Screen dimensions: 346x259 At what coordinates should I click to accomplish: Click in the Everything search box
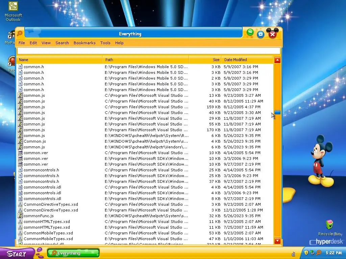[x=149, y=51]
